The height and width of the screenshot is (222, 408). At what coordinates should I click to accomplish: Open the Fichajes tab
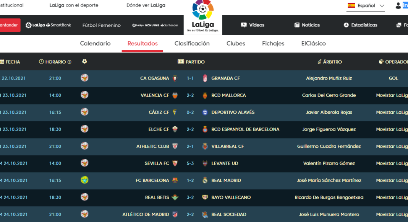click(x=273, y=44)
